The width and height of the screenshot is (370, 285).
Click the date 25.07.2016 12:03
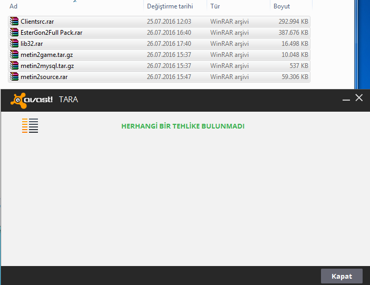(169, 22)
